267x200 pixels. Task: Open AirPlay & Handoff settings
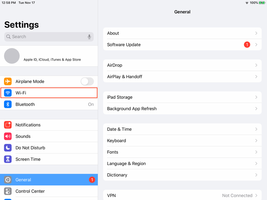[182, 77]
